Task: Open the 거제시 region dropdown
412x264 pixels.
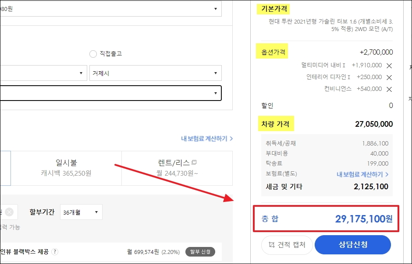Action: (156, 73)
